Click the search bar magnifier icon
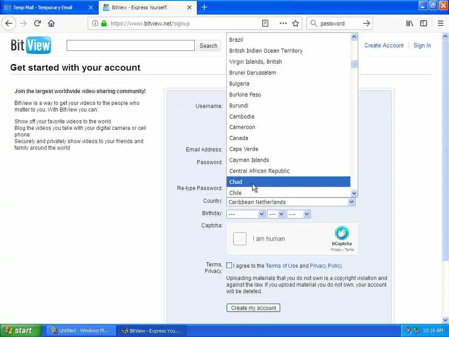The image size is (449, 337). [x=314, y=24]
